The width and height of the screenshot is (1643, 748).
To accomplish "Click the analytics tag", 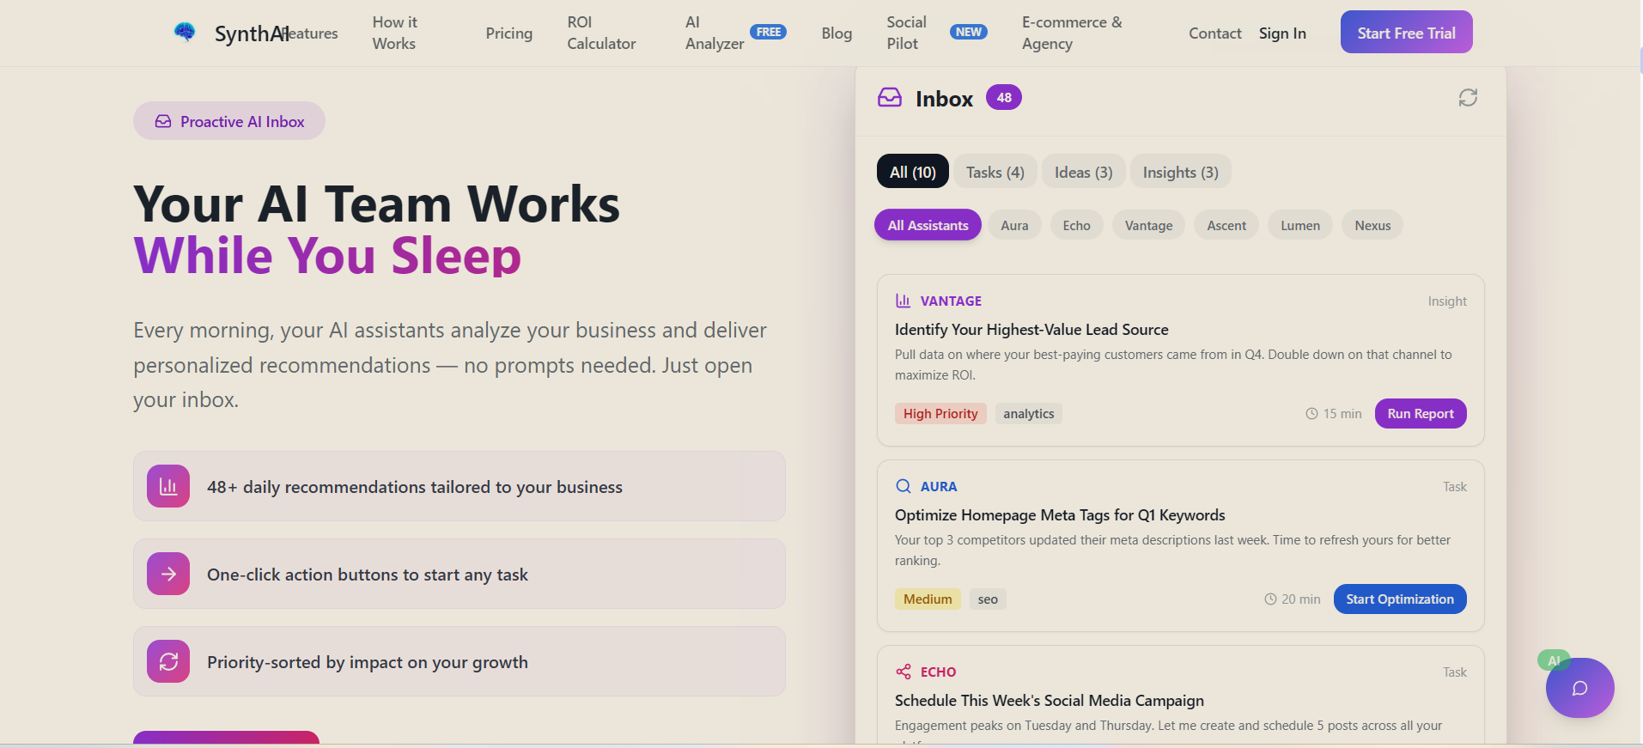I will pos(1028,413).
